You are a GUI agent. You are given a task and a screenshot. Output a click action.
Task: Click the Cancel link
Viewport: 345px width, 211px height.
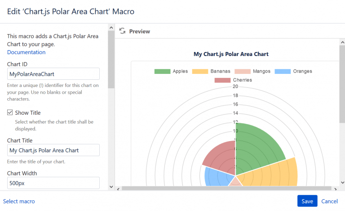click(329, 201)
